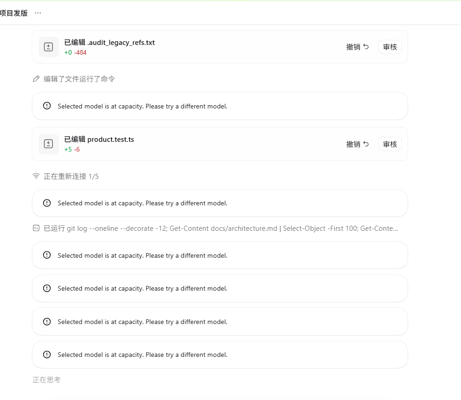Review .audit_legacy_refs.txt with 审核 button
Image resolution: width=461 pixels, height=400 pixels.
pos(390,47)
